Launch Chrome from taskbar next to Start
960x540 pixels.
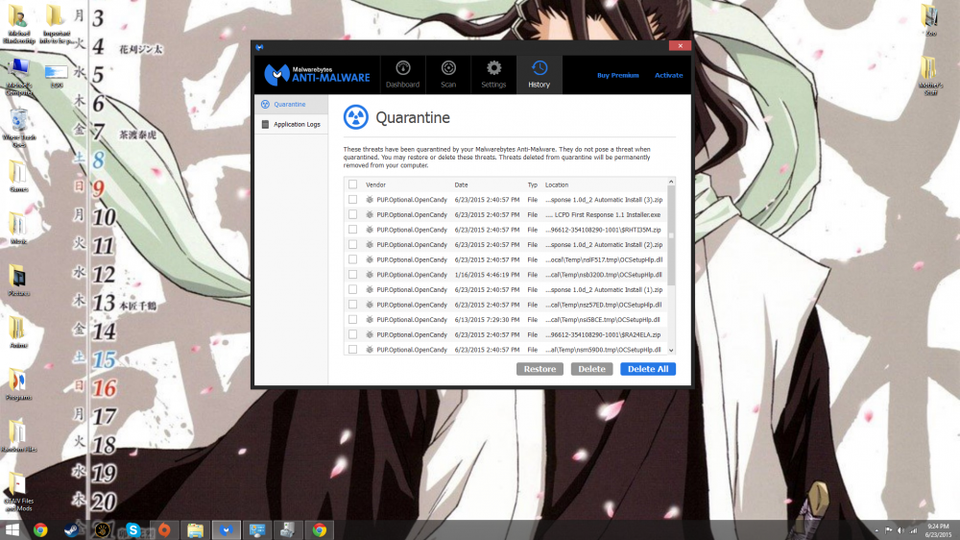[x=40, y=530]
